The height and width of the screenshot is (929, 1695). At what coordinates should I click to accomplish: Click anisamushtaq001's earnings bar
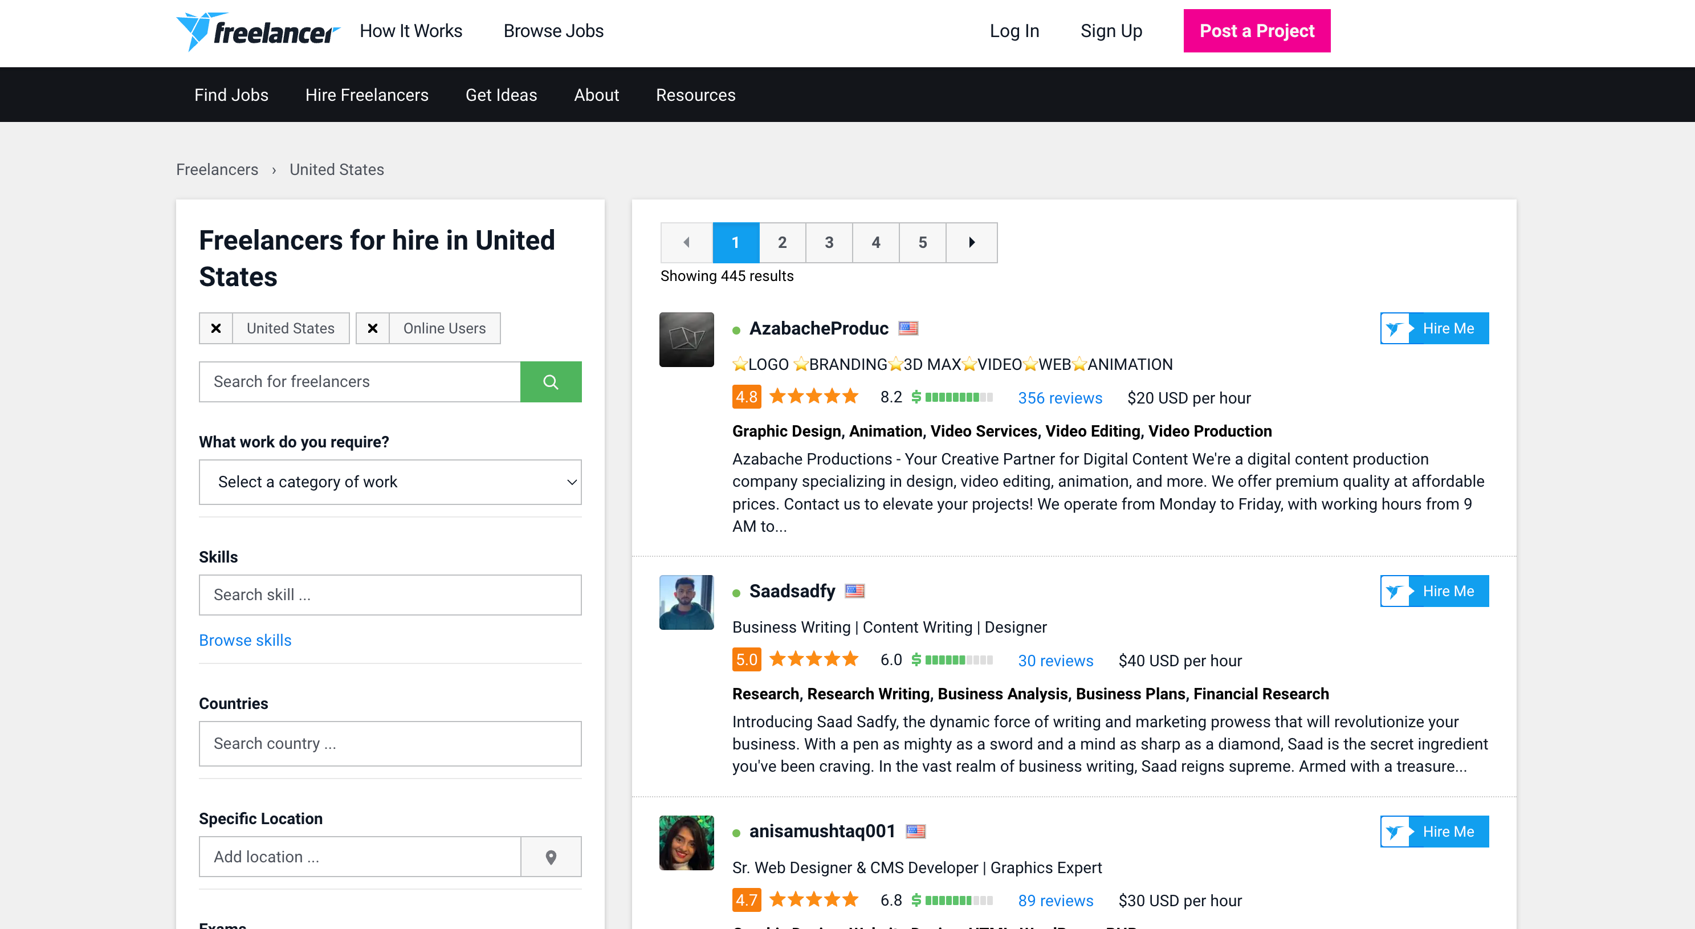(952, 900)
